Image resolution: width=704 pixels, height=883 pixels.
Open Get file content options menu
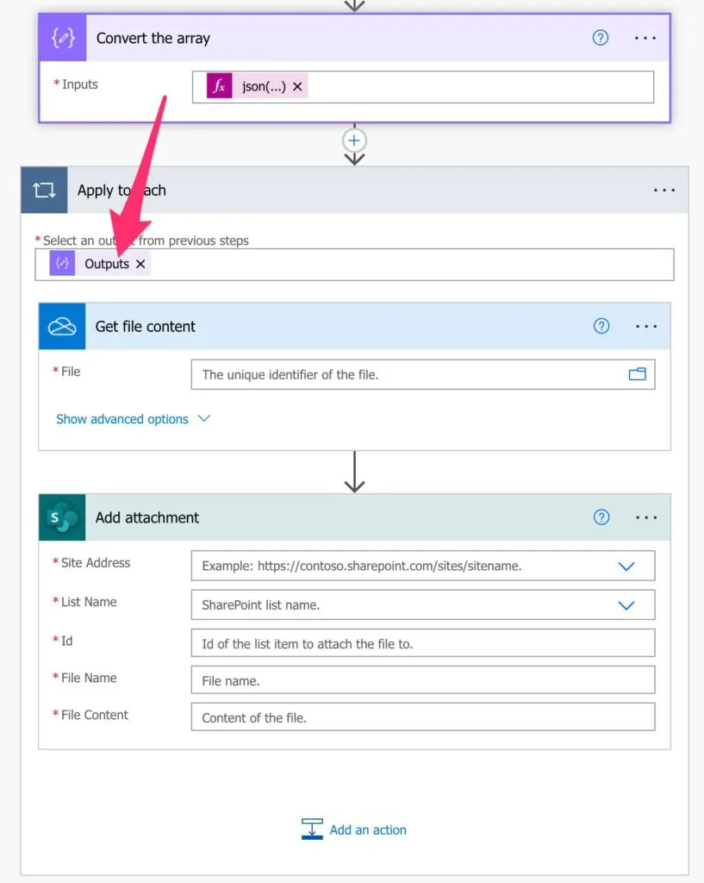646,326
